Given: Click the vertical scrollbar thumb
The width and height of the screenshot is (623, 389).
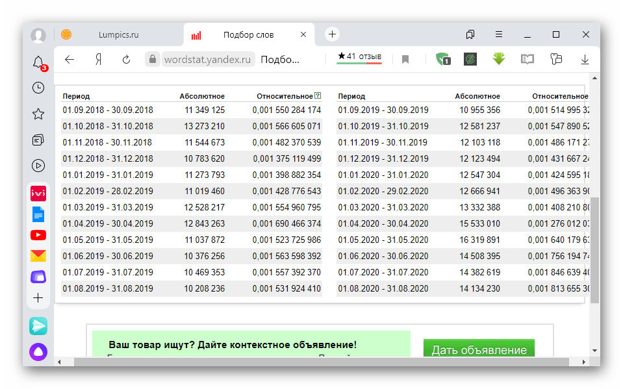Looking at the screenshot, I should [594, 250].
